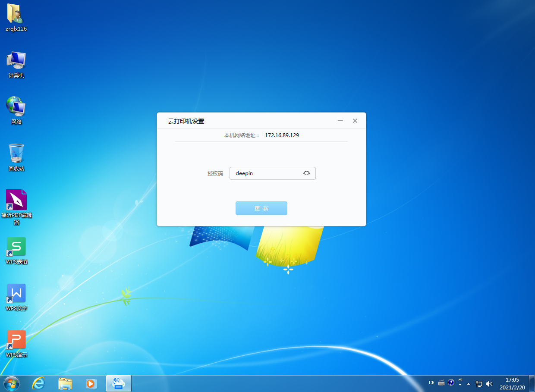535x392 pixels.
Task: Restore the language bar icon
Action: click(x=460, y=380)
